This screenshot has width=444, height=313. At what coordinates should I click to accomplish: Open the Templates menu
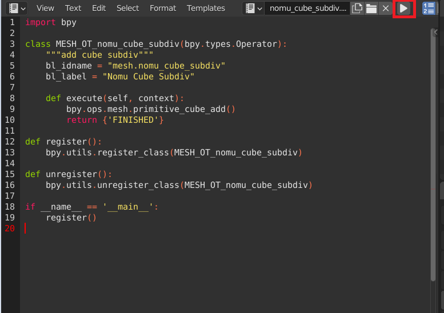point(206,8)
